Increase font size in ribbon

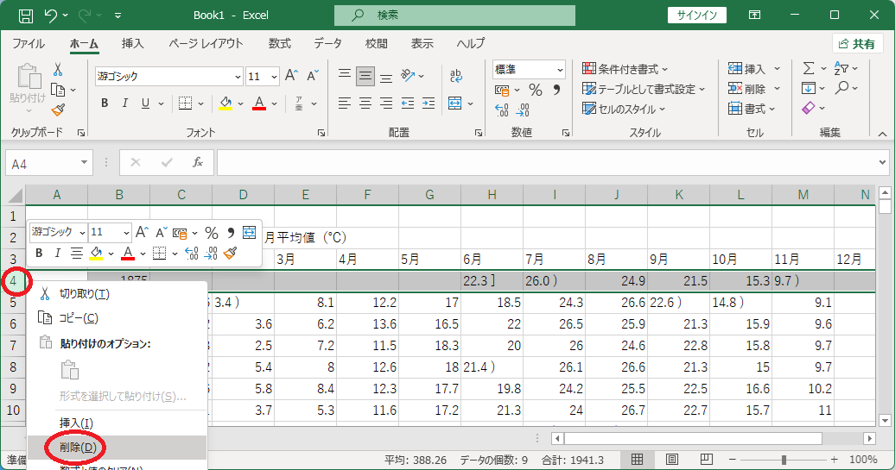(x=291, y=76)
